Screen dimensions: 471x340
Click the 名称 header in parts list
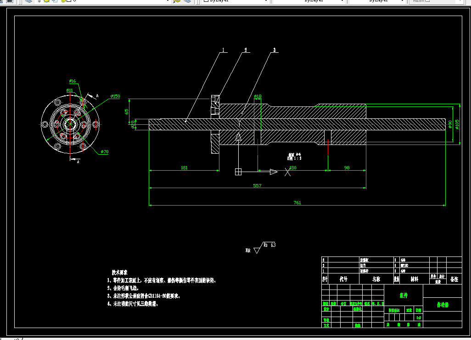click(x=376, y=279)
